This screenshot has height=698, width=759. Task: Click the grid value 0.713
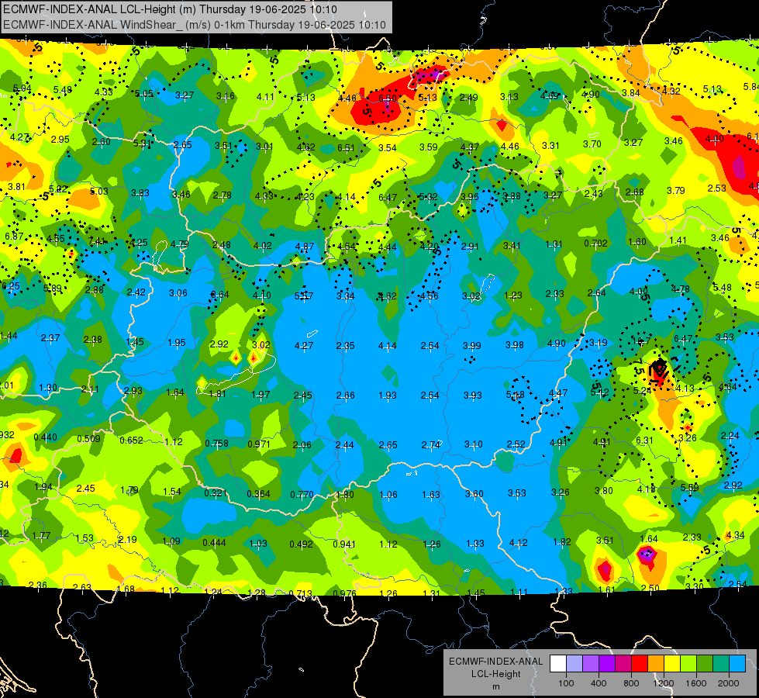pyautogui.click(x=300, y=593)
